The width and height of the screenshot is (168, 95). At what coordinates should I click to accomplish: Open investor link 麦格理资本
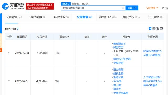120,44
